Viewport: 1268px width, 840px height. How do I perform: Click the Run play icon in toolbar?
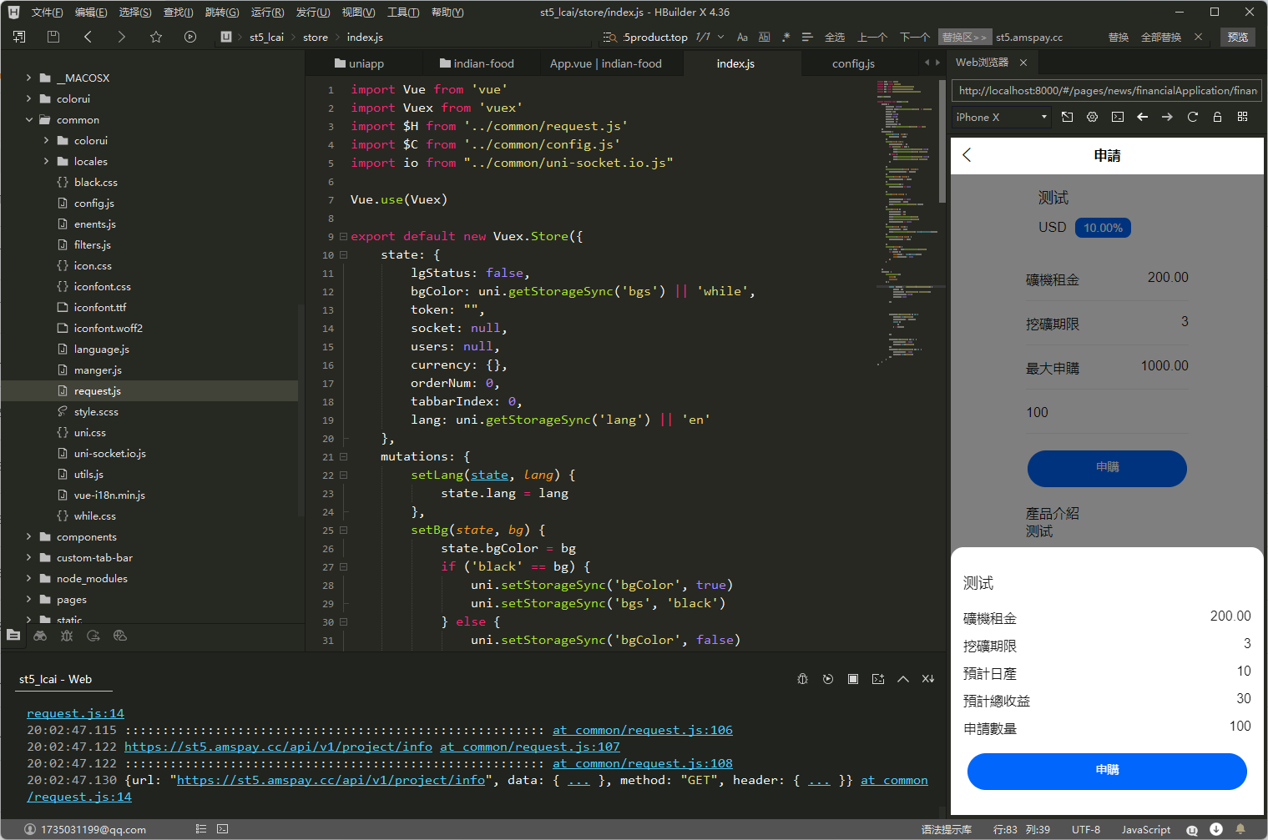pos(190,37)
